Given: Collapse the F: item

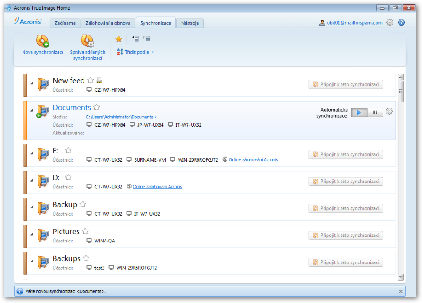Looking at the screenshot, I should tap(32, 153).
